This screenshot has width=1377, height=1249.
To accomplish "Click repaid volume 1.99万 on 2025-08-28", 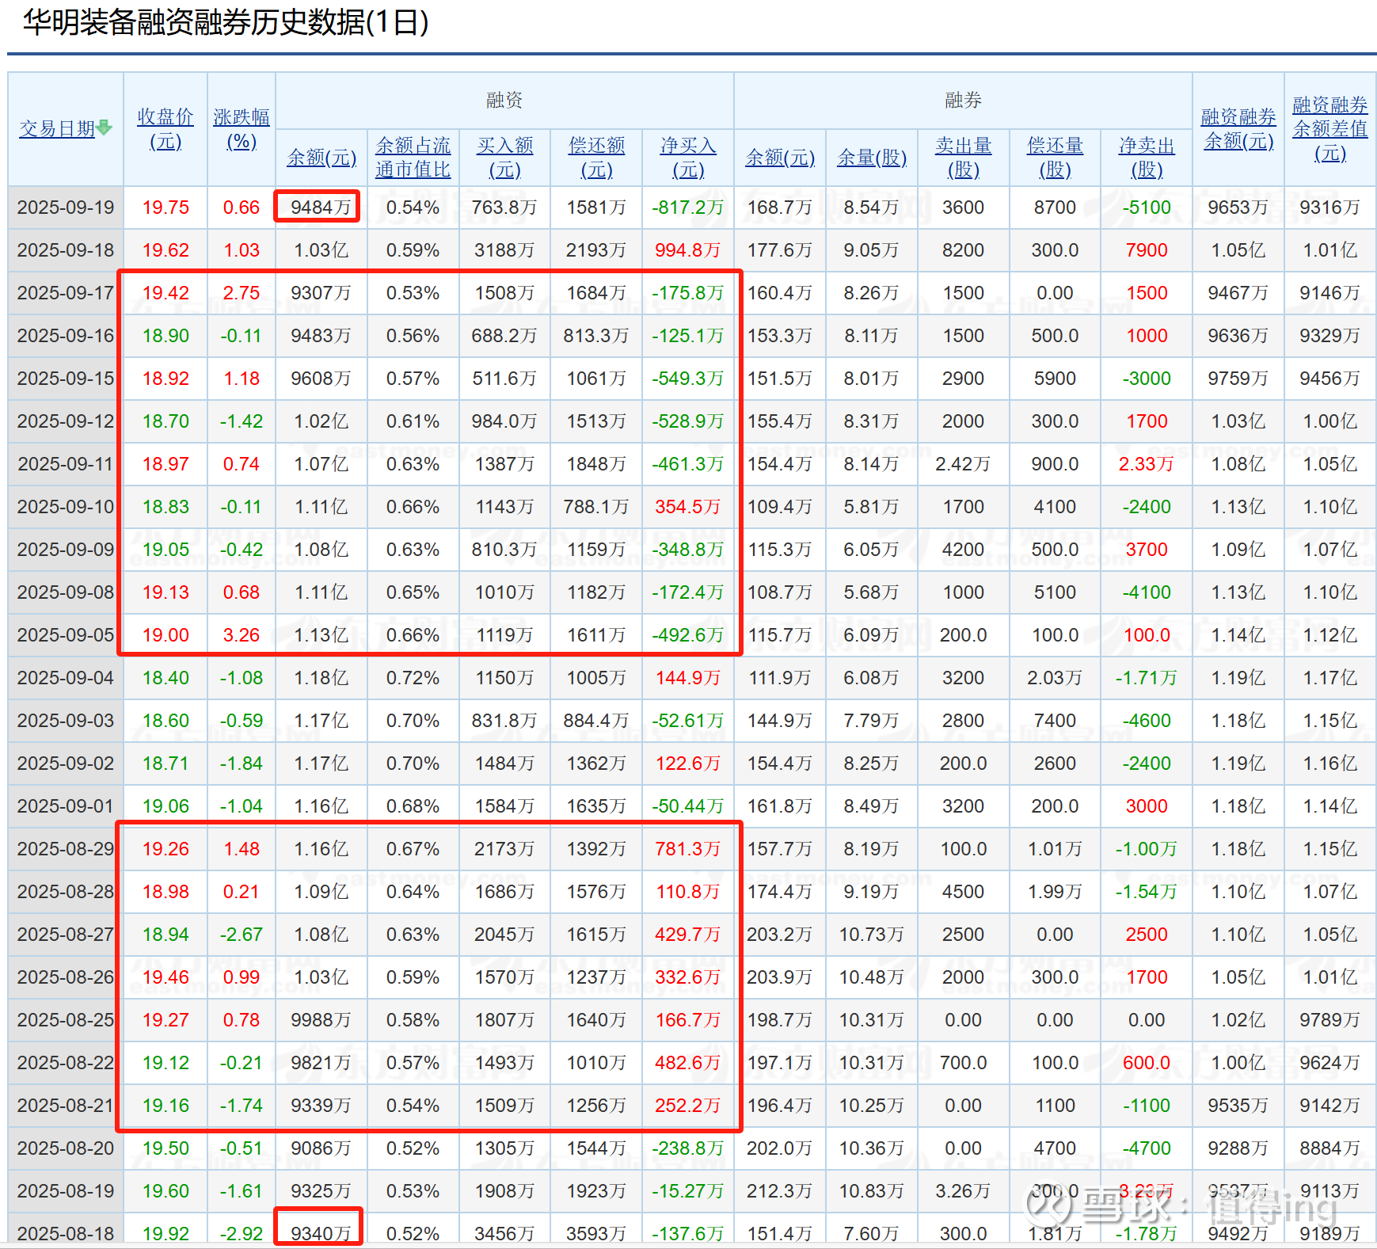I will point(1055,892).
